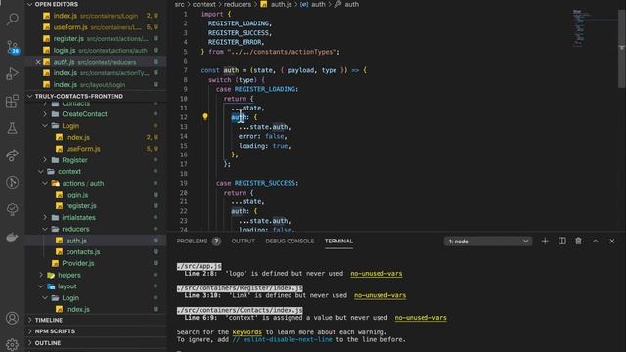Split the terminal panel
This screenshot has height=352, width=626.
[x=561, y=242]
